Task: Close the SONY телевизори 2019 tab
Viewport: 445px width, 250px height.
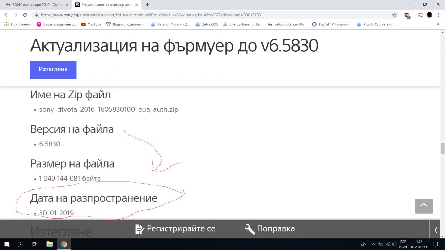Action: click(67, 5)
